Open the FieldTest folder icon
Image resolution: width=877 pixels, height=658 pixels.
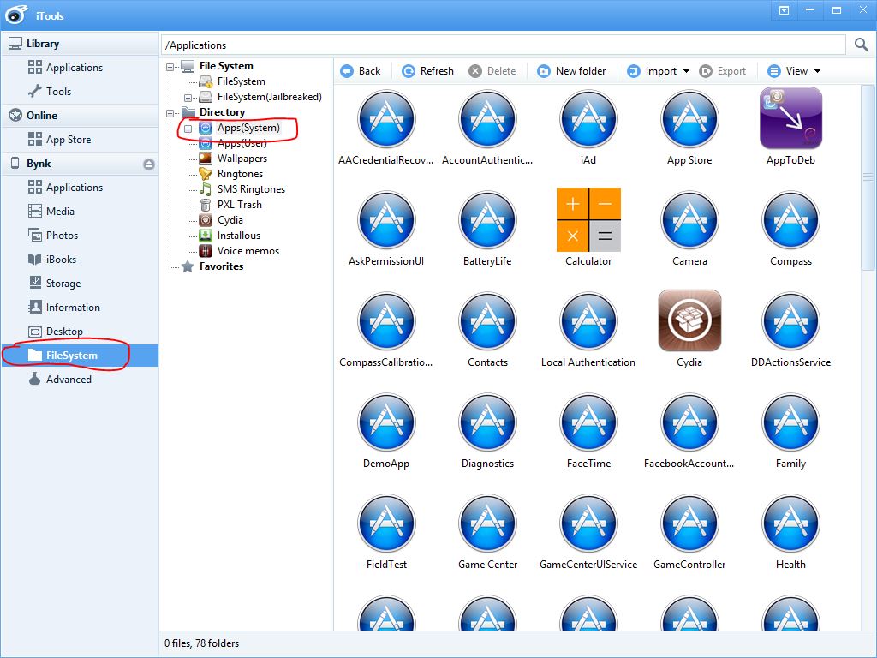click(x=386, y=523)
